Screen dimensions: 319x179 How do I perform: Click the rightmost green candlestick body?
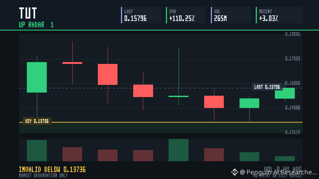[x=285, y=93]
